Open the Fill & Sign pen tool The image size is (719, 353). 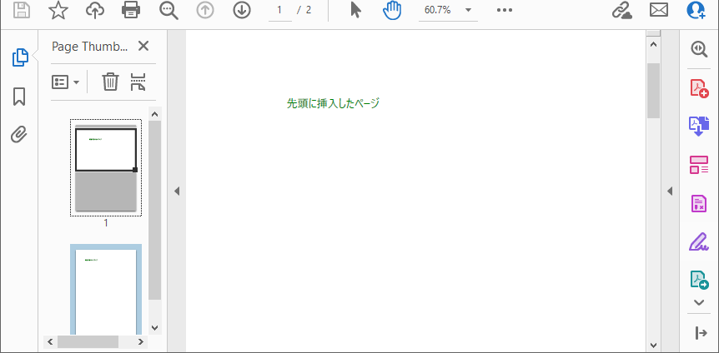(x=699, y=241)
